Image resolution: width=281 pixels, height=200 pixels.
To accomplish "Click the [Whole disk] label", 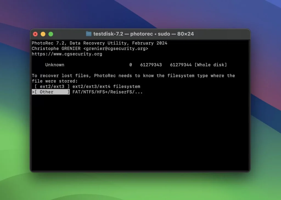I will coord(210,65).
